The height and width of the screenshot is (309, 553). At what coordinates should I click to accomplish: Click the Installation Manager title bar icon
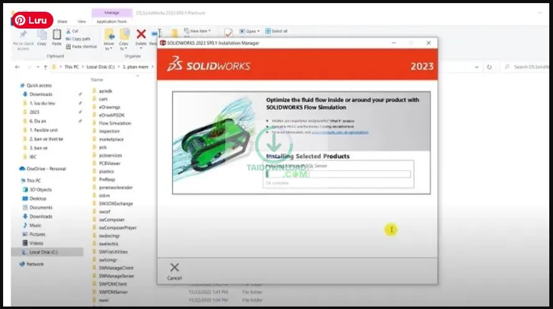point(163,43)
